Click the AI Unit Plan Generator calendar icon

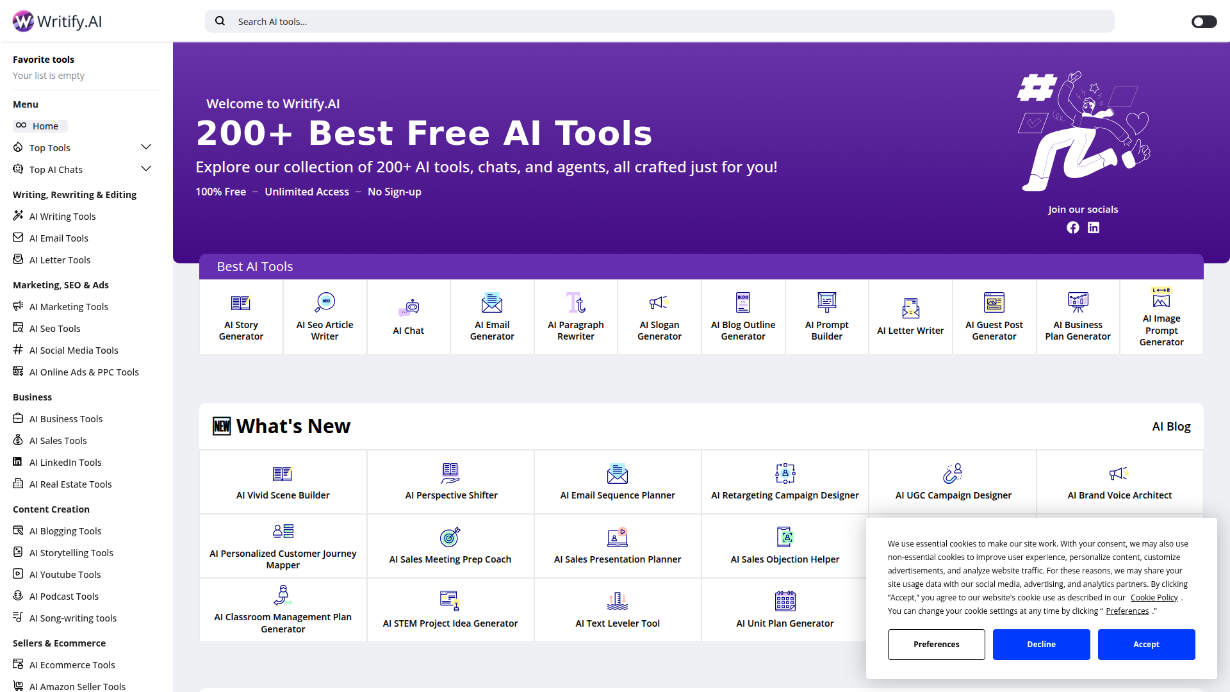785,601
